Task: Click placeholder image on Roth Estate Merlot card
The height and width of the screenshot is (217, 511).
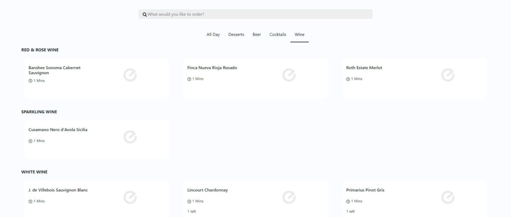Action: tap(448, 75)
